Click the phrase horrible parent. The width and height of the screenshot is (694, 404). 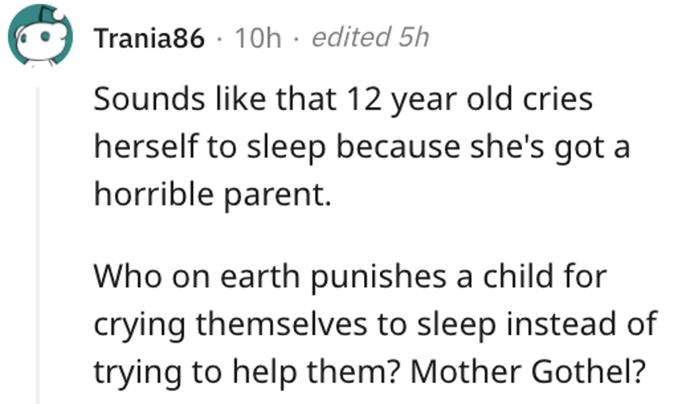coord(212,195)
